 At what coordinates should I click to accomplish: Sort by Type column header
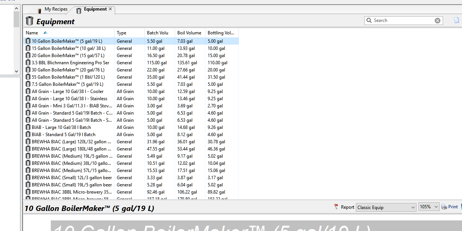129,33
